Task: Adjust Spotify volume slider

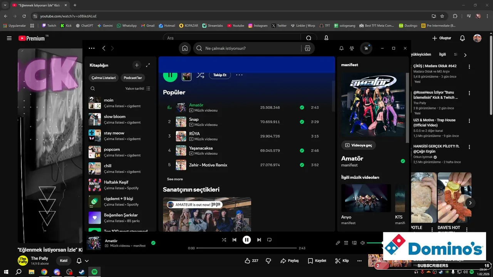Action: (x=375, y=243)
